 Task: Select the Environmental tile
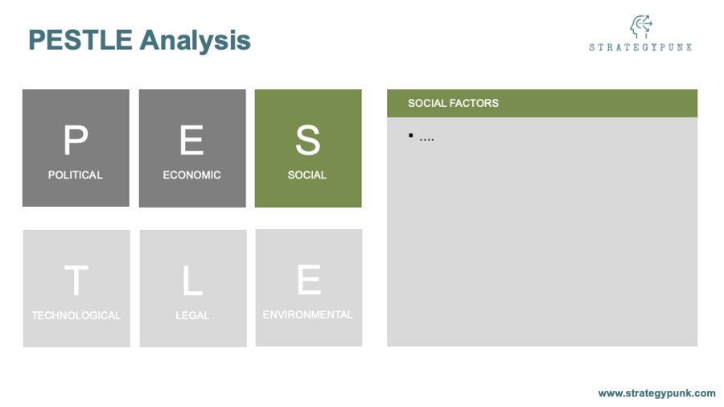[x=308, y=287]
